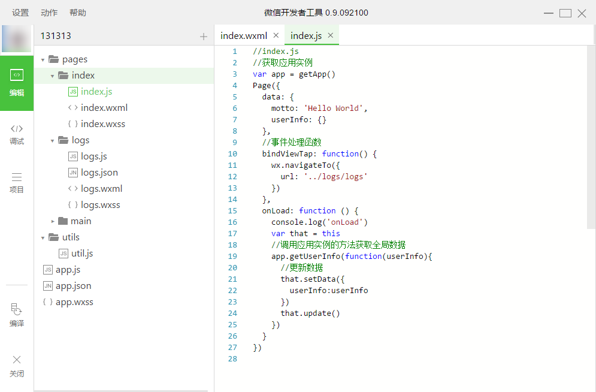Open logs.json in the file tree
The width and height of the screenshot is (596, 392).
click(99, 173)
